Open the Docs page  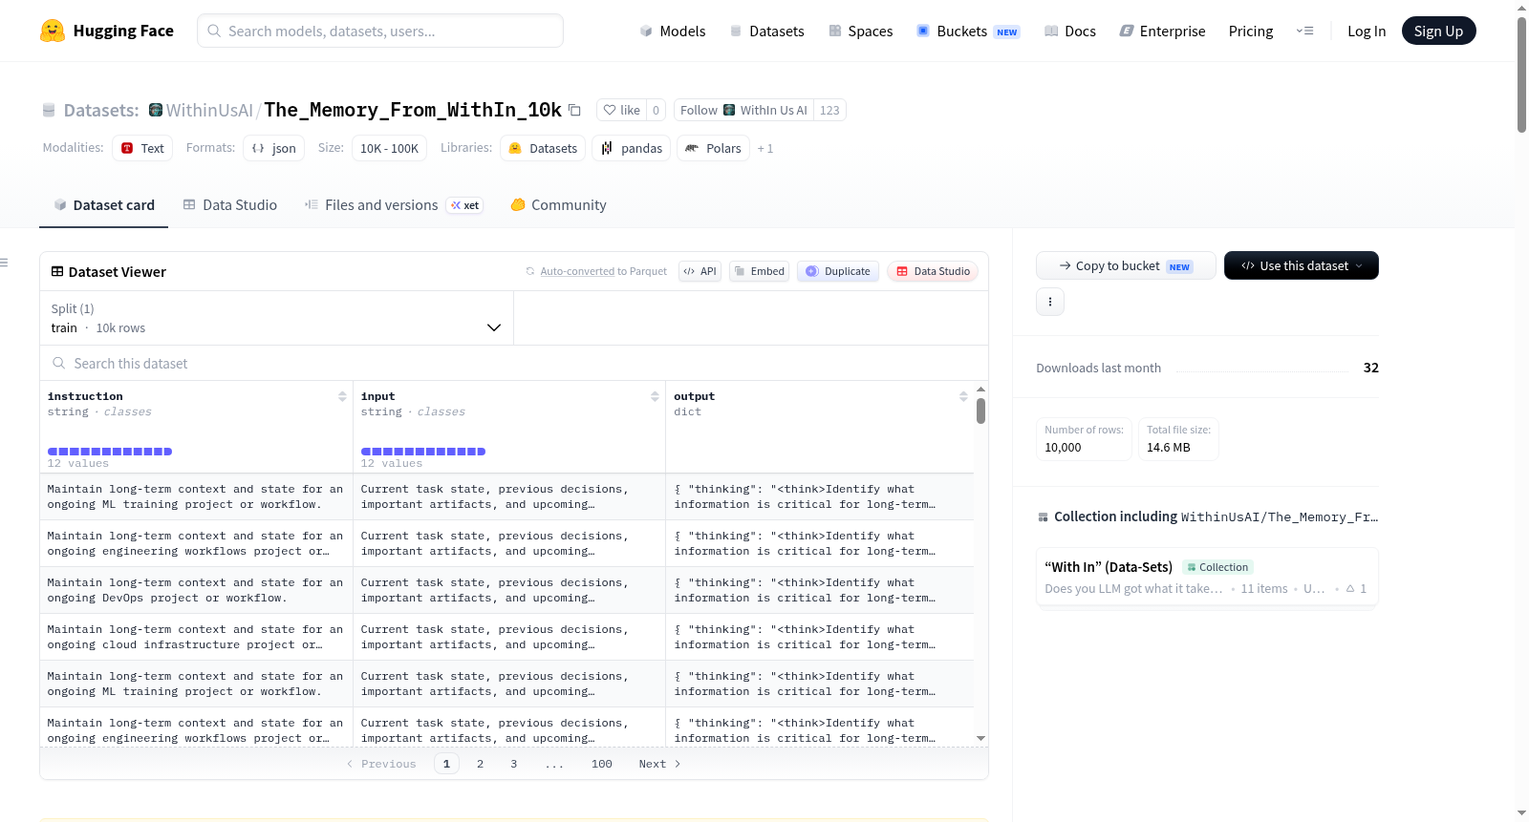[1070, 31]
